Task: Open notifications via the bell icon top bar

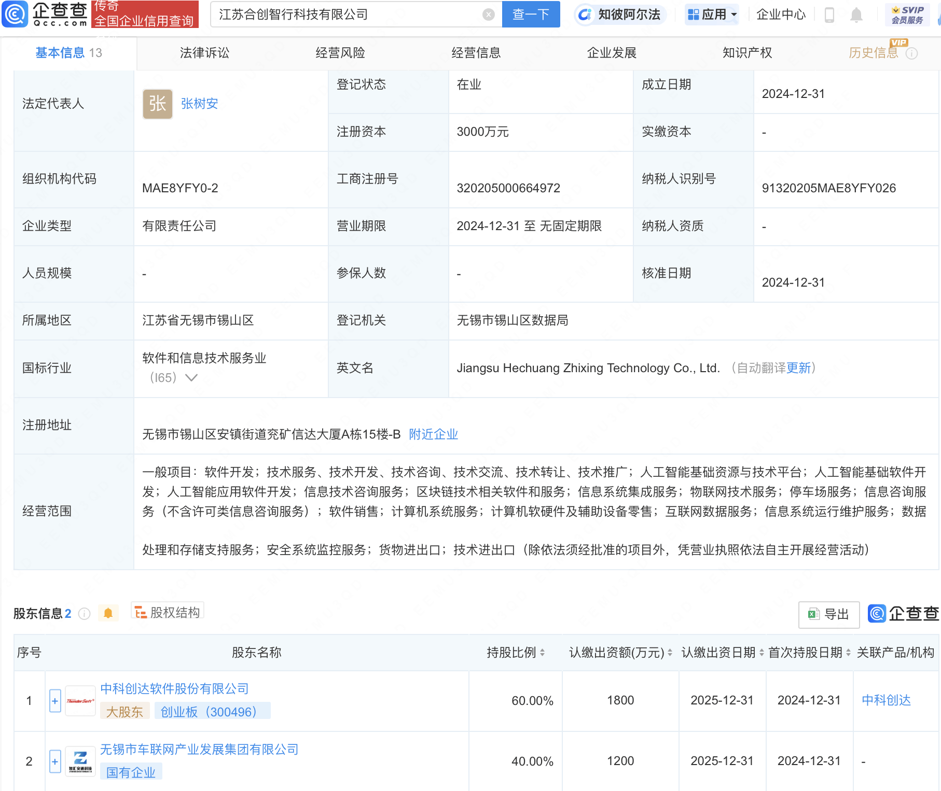Action: click(856, 15)
